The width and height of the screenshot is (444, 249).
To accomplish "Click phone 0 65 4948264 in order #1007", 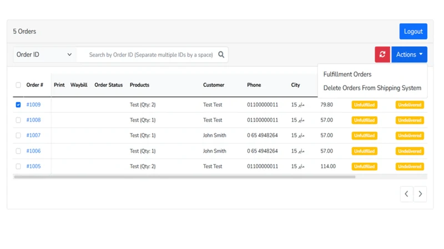I will (x=262, y=136).
